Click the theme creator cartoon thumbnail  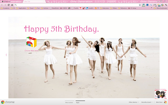(x=160, y=94)
